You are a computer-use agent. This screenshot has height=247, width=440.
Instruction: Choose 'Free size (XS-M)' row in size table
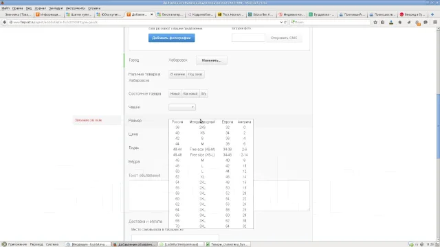[x=211, y=150]
